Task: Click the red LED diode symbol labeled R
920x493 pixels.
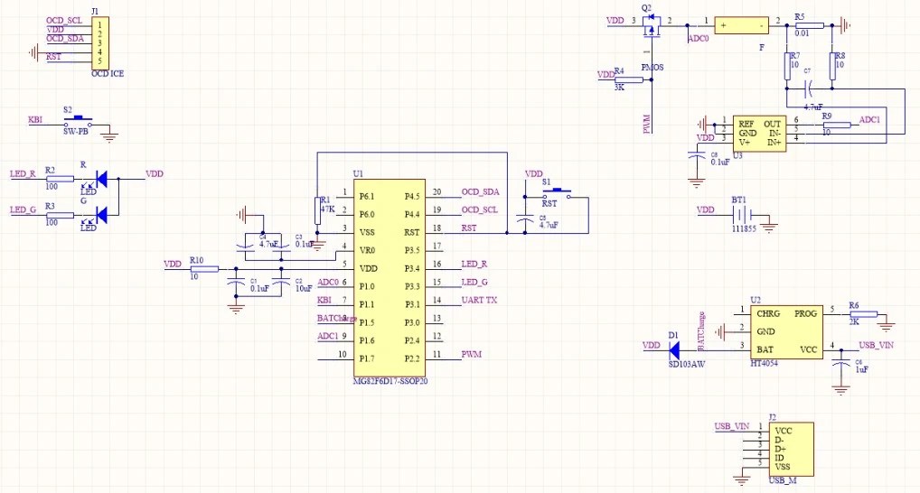Action: 101,179
